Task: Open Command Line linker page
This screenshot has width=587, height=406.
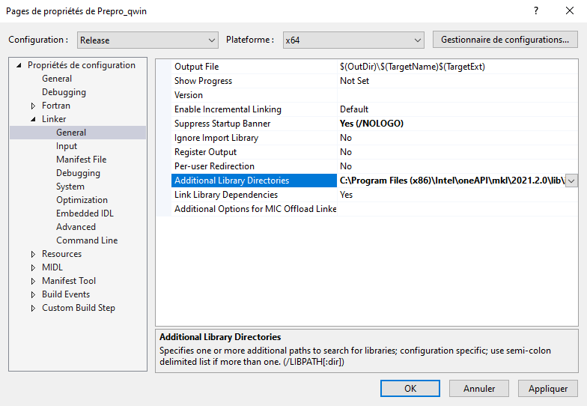Action: [x=87, y=240]
